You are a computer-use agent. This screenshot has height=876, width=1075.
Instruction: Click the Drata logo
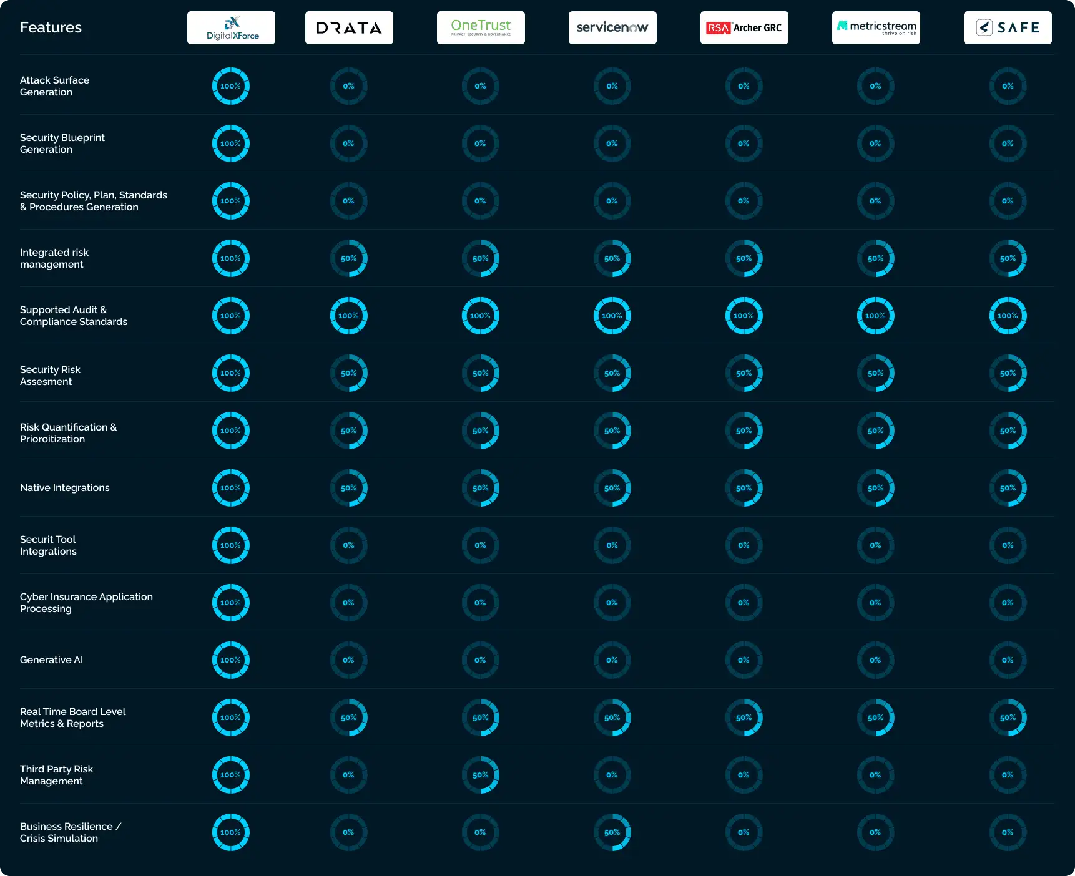click(x=349, y=28)
